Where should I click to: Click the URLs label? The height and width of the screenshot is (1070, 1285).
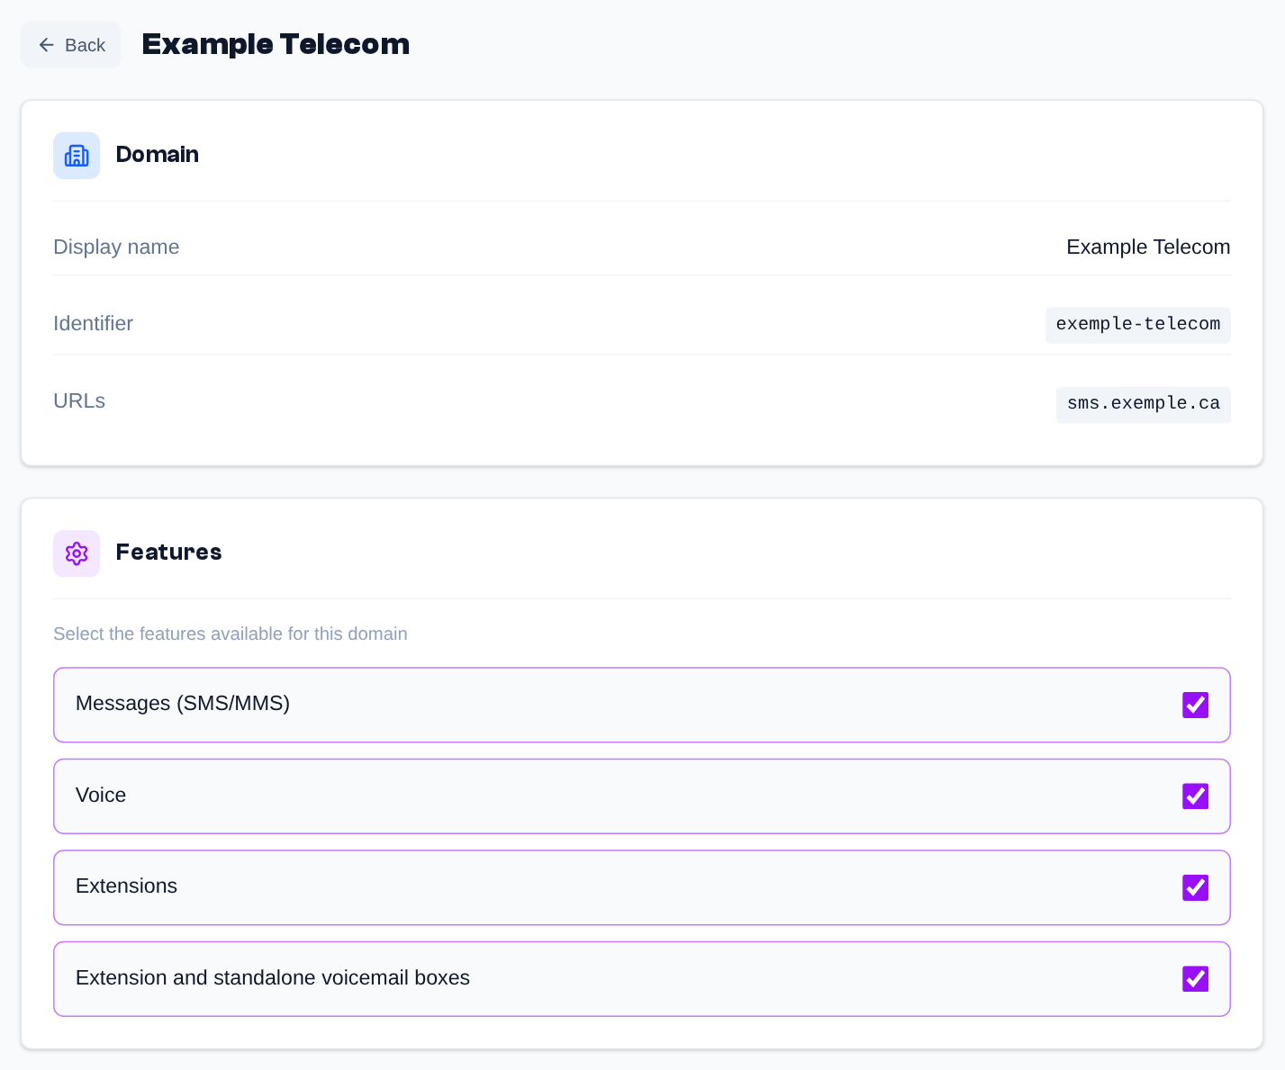pos(79,400)
